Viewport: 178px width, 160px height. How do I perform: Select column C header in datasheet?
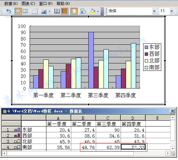click(108, 118)
